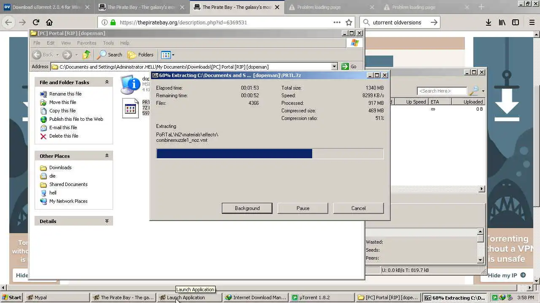Click Delete this file
Screen dimensions: 540x303
[x=63, y=136]
